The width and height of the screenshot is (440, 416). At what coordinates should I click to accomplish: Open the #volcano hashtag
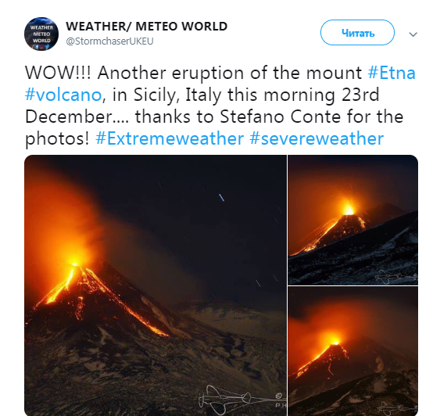(63, 95)
